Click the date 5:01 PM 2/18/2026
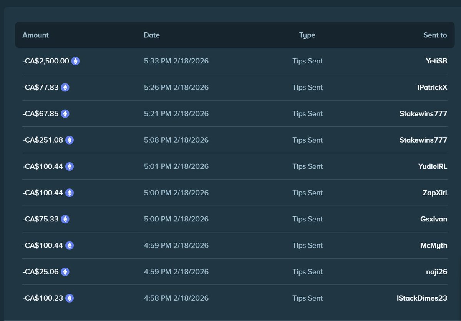 coord(176,166)
